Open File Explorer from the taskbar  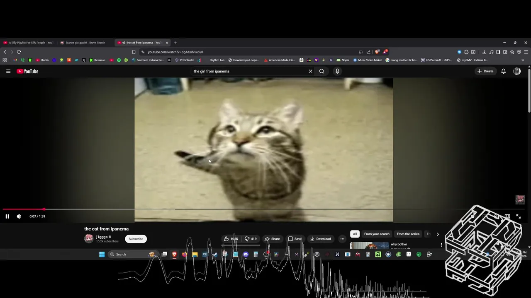[x=195, y=254]
